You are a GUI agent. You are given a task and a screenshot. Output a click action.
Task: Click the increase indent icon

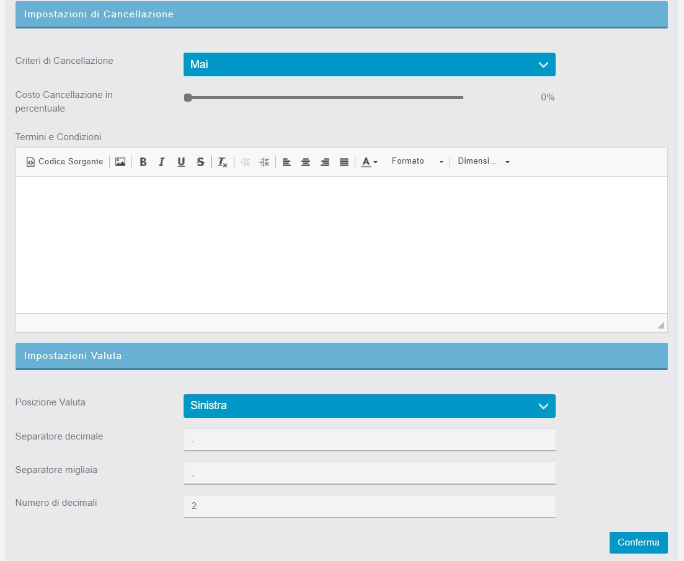(x=264, y=162)
